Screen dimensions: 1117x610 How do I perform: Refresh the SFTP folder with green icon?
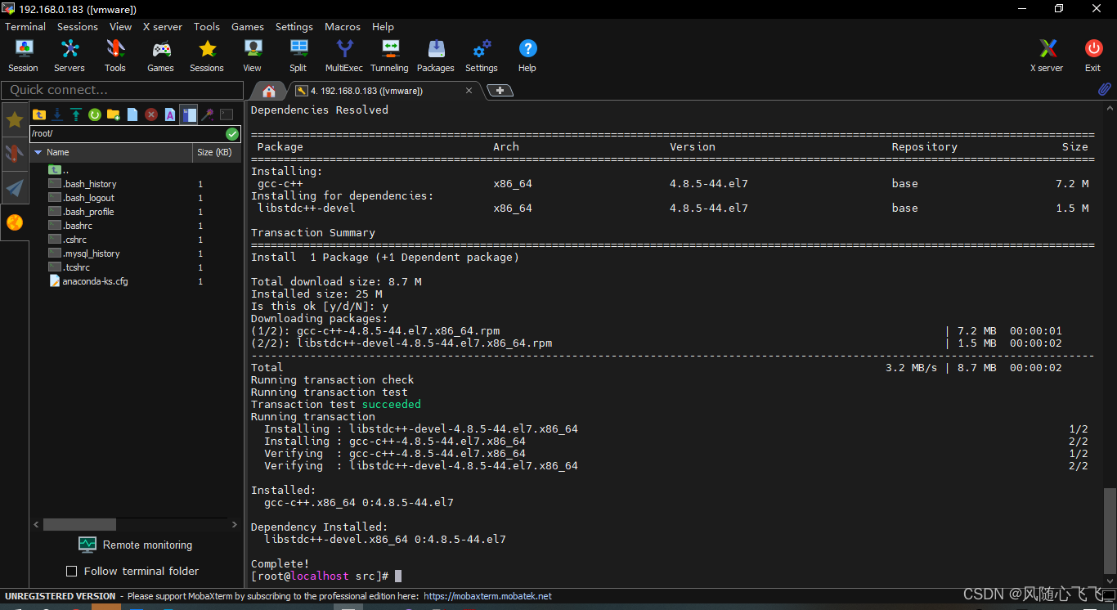point(95,114)
